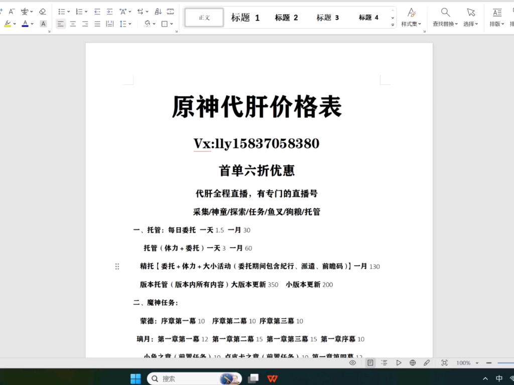This screenshot has height=385, width=514.
Task: Open the line spacing dropdown arrow
Action: point(130,24)
